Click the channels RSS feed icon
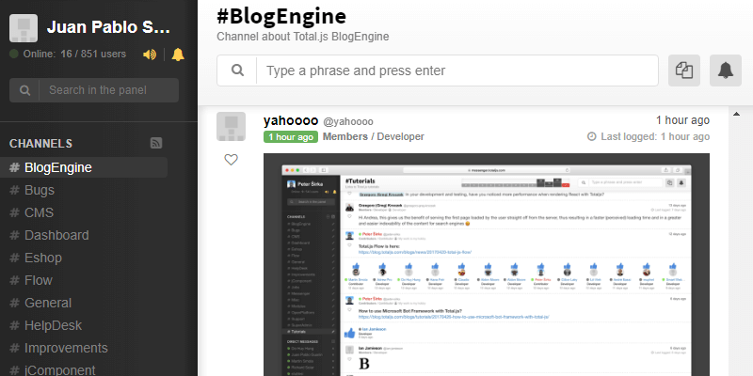The image size is (753, 376). tap(156, 143)
